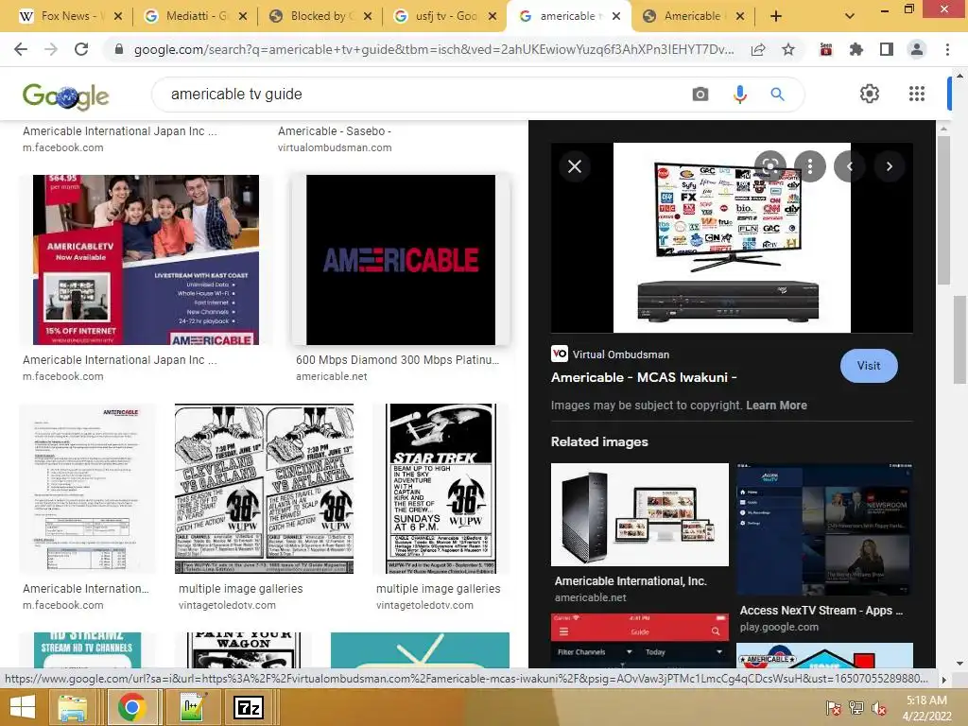This screenshot has width=968, height=726.
Task: Close the Fox News tab
Action: (118, 16)
